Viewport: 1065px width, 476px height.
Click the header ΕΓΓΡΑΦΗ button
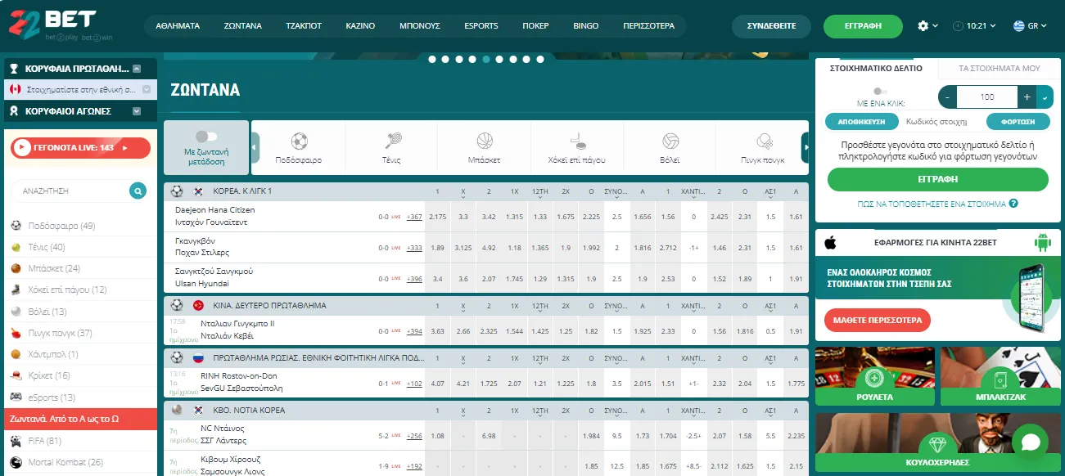[x=864, y=26]
